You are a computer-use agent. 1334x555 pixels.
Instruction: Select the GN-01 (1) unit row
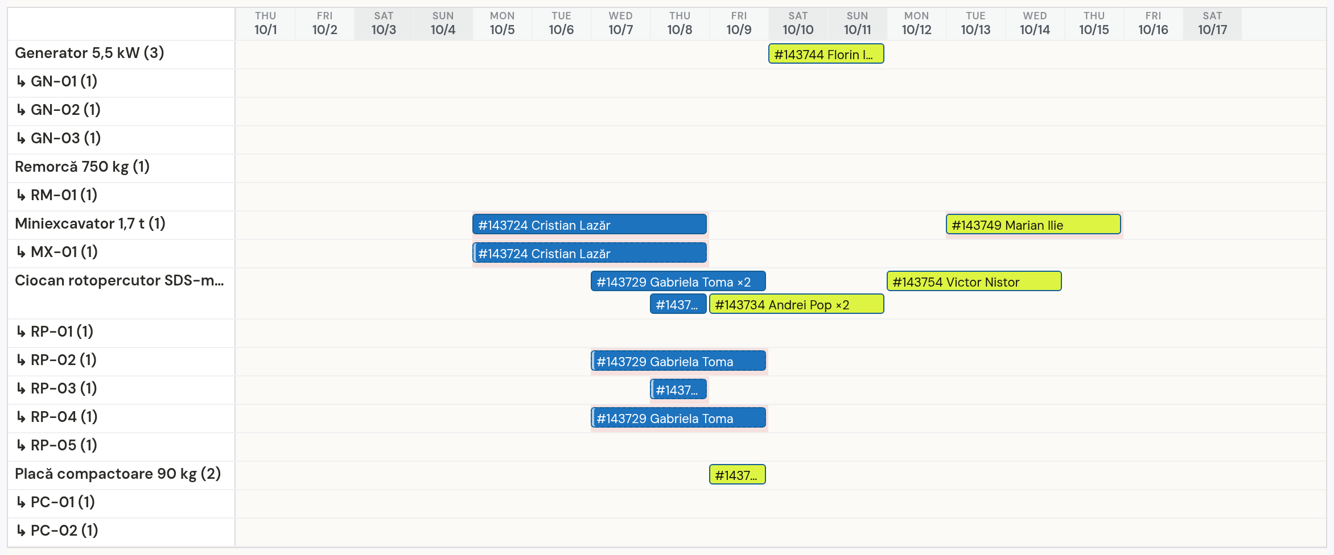click(x=121, y=83)
